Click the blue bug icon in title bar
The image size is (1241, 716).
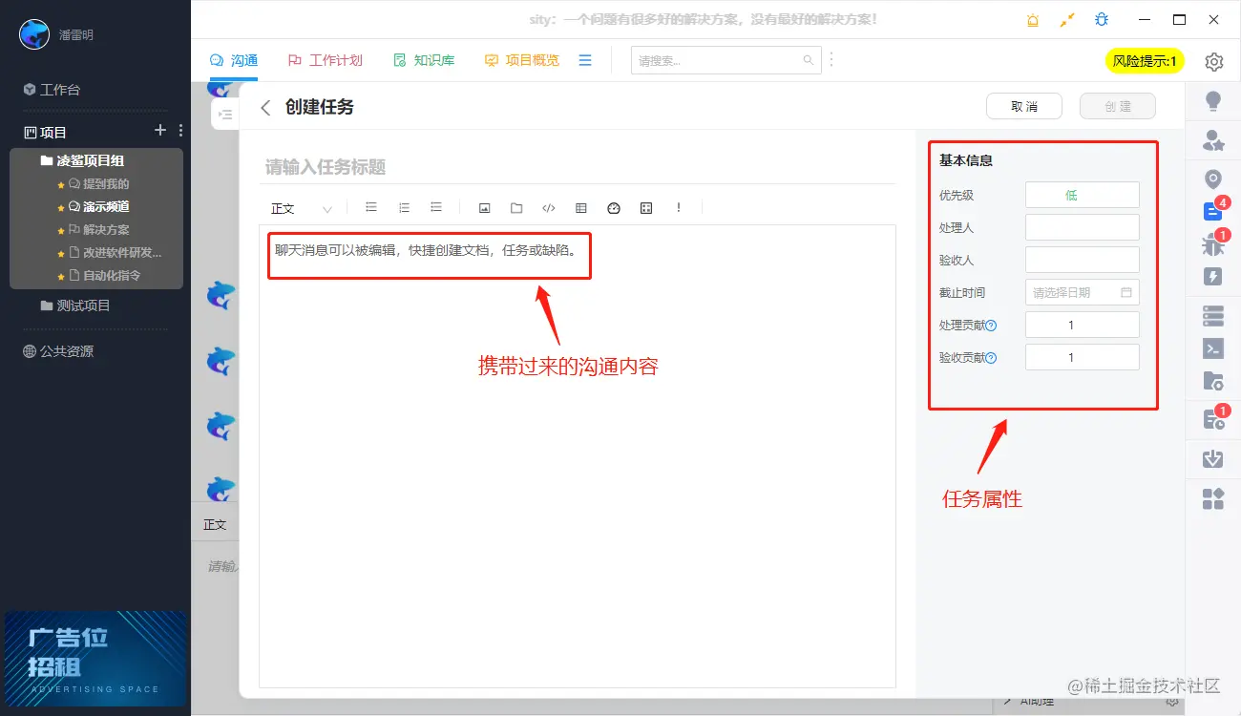pos(1102,19)
